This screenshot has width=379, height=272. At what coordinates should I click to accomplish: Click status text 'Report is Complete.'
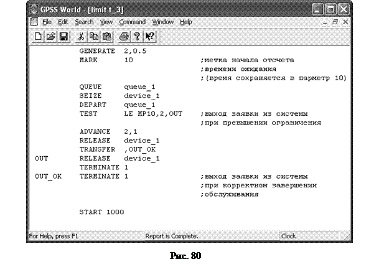click(x=172, y=236)
